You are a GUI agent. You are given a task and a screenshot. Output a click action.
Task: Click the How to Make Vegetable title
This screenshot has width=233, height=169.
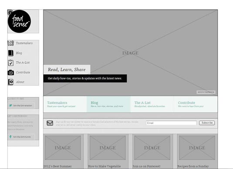click(105, 166)
